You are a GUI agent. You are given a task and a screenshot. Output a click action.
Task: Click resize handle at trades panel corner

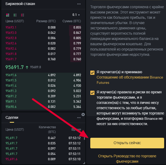(x=84, y=163)
